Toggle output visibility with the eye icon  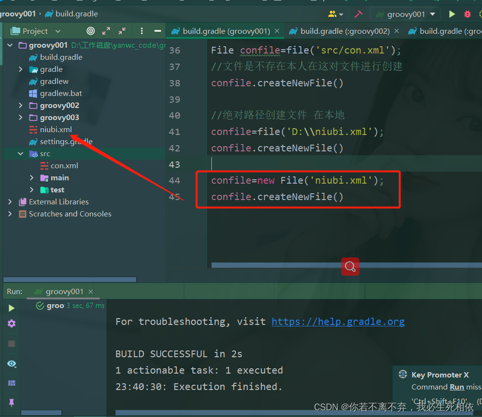[x=11, y=363]
